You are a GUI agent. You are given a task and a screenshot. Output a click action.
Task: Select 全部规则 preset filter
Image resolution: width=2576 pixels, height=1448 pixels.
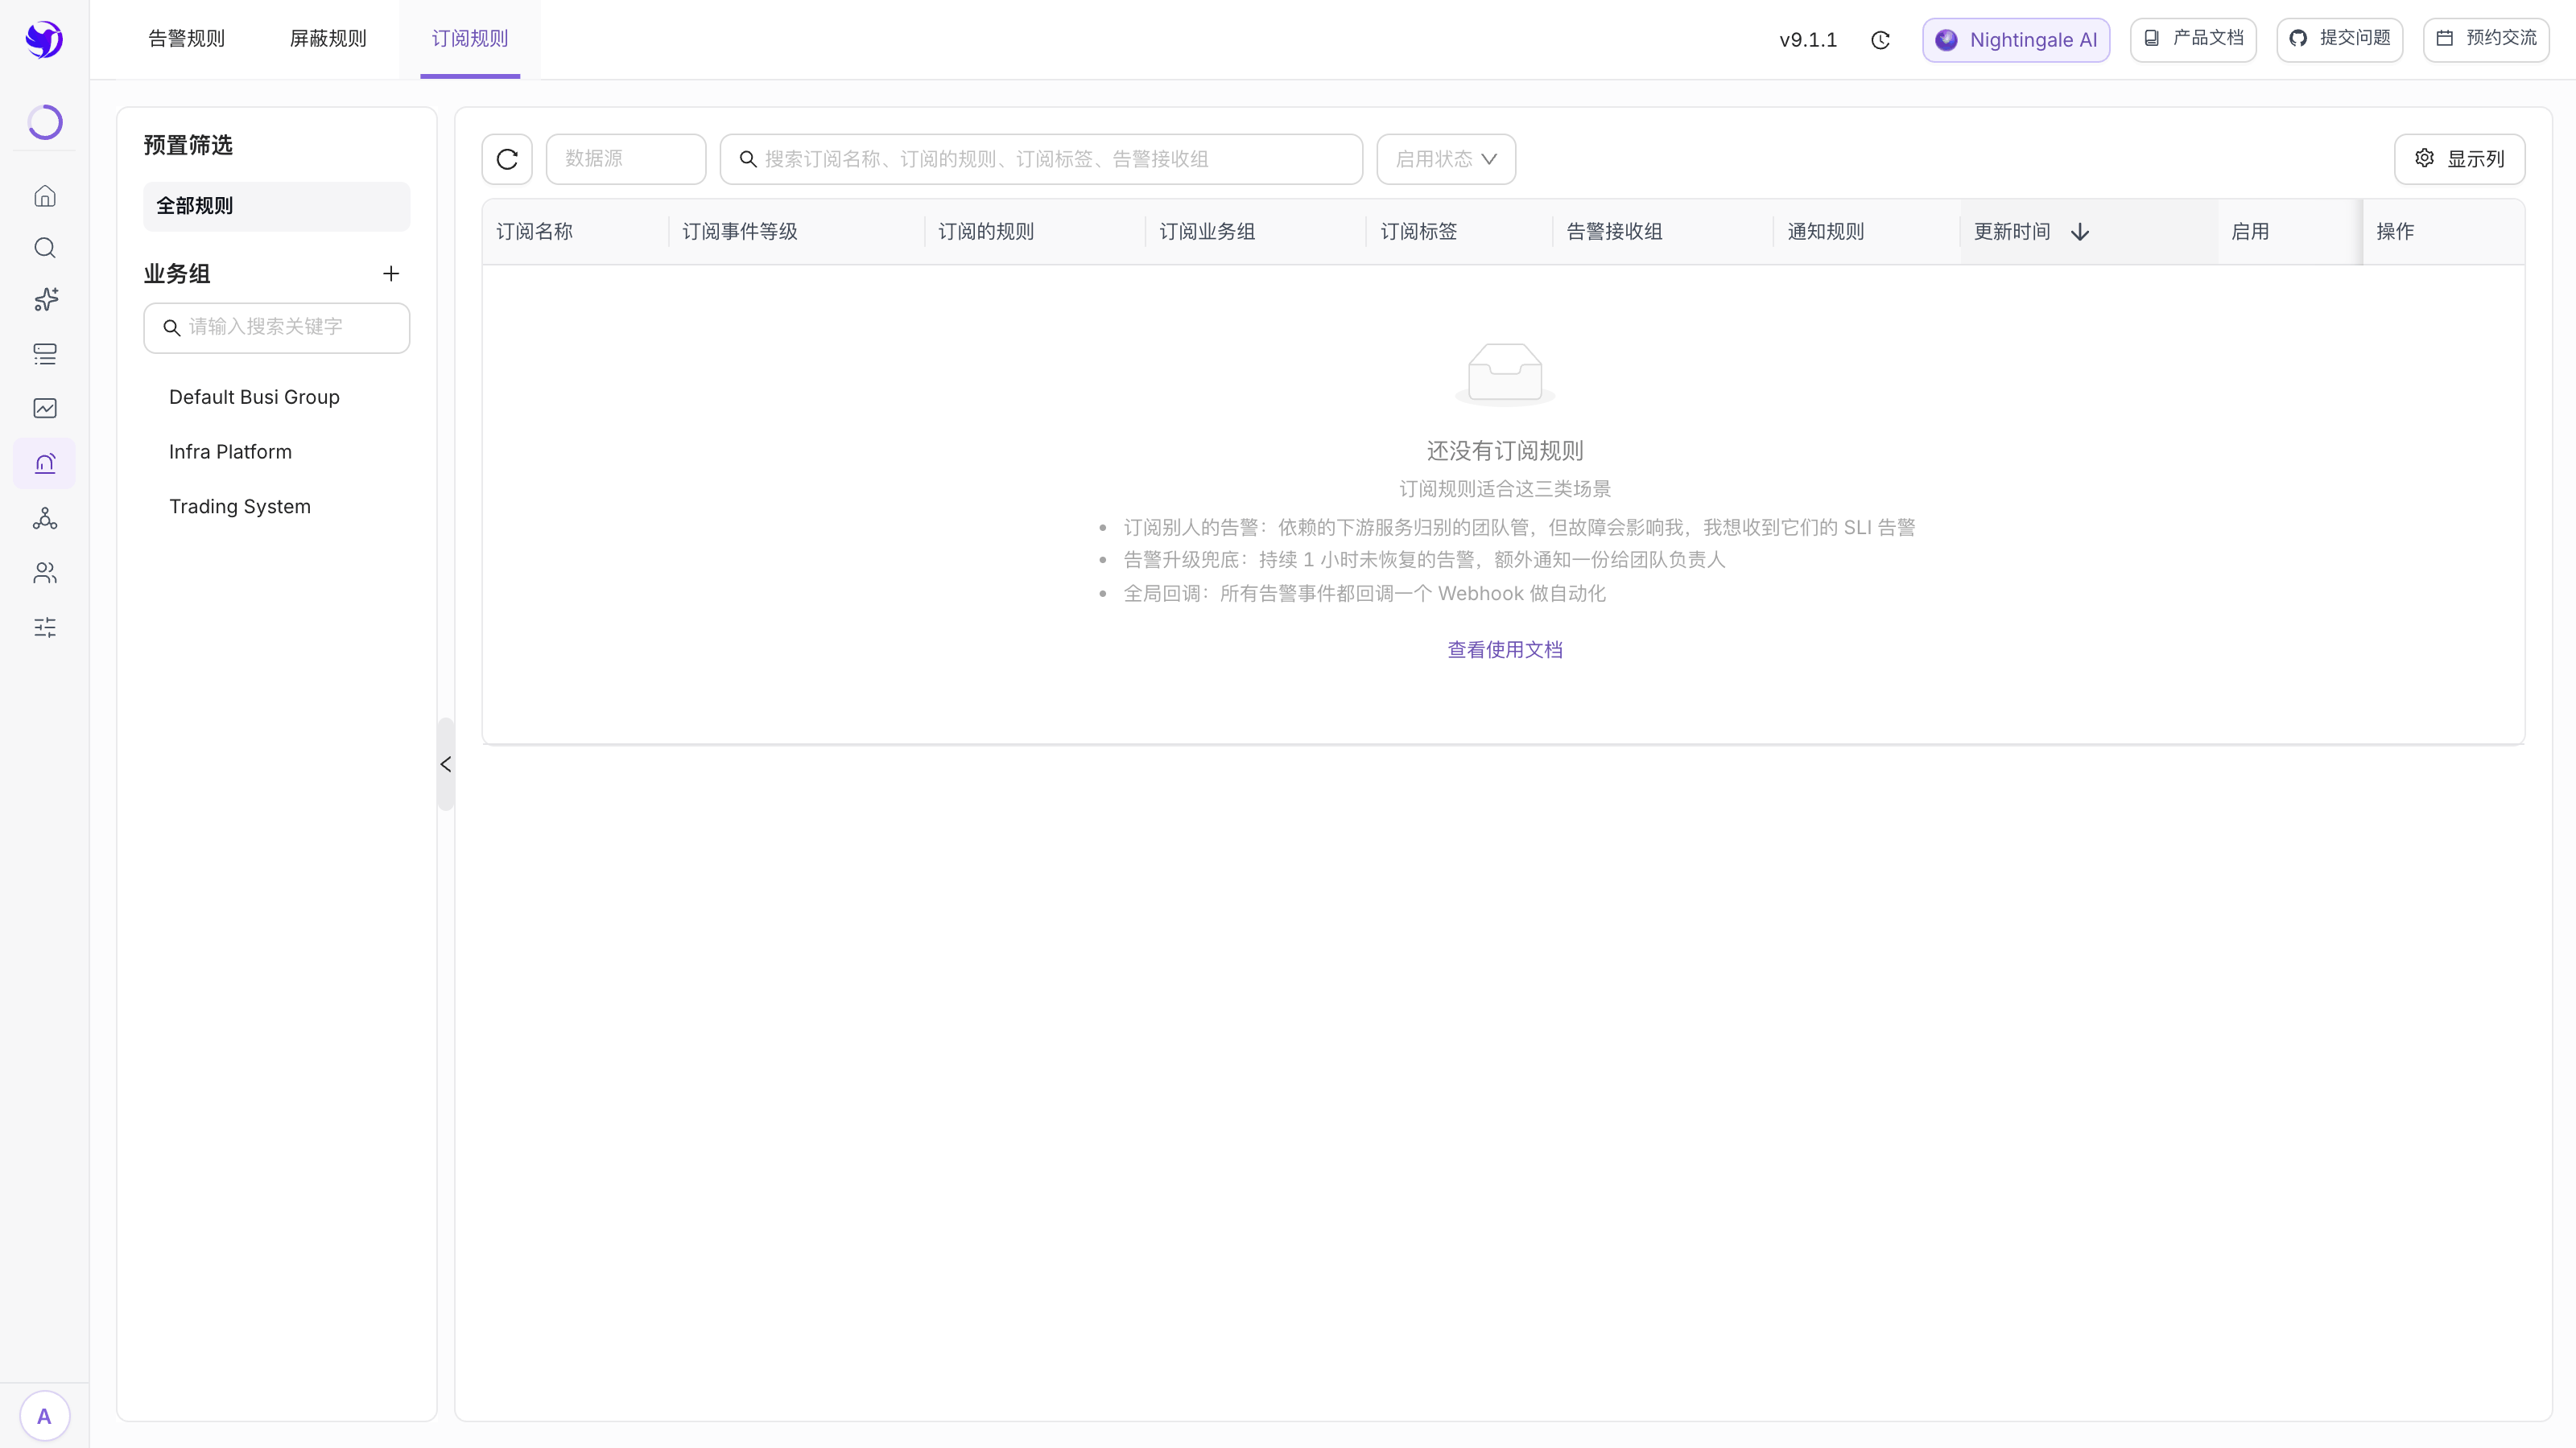[x=277, y=206]
